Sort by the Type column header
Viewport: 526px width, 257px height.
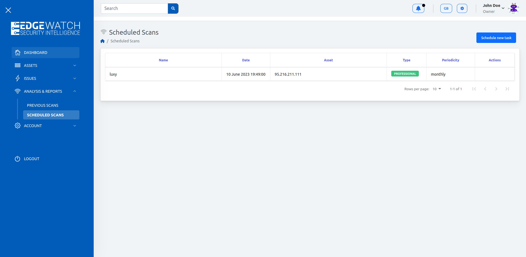coord(406,60)
